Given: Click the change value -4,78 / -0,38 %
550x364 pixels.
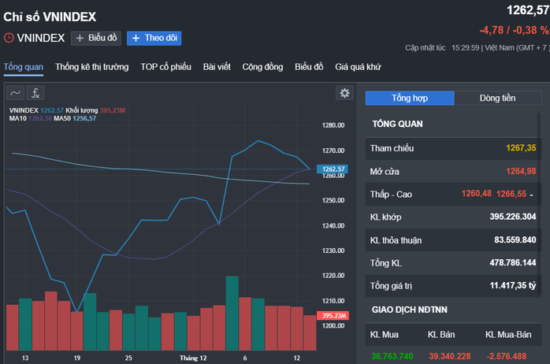Looking at the screenshot, I should 515,31.
